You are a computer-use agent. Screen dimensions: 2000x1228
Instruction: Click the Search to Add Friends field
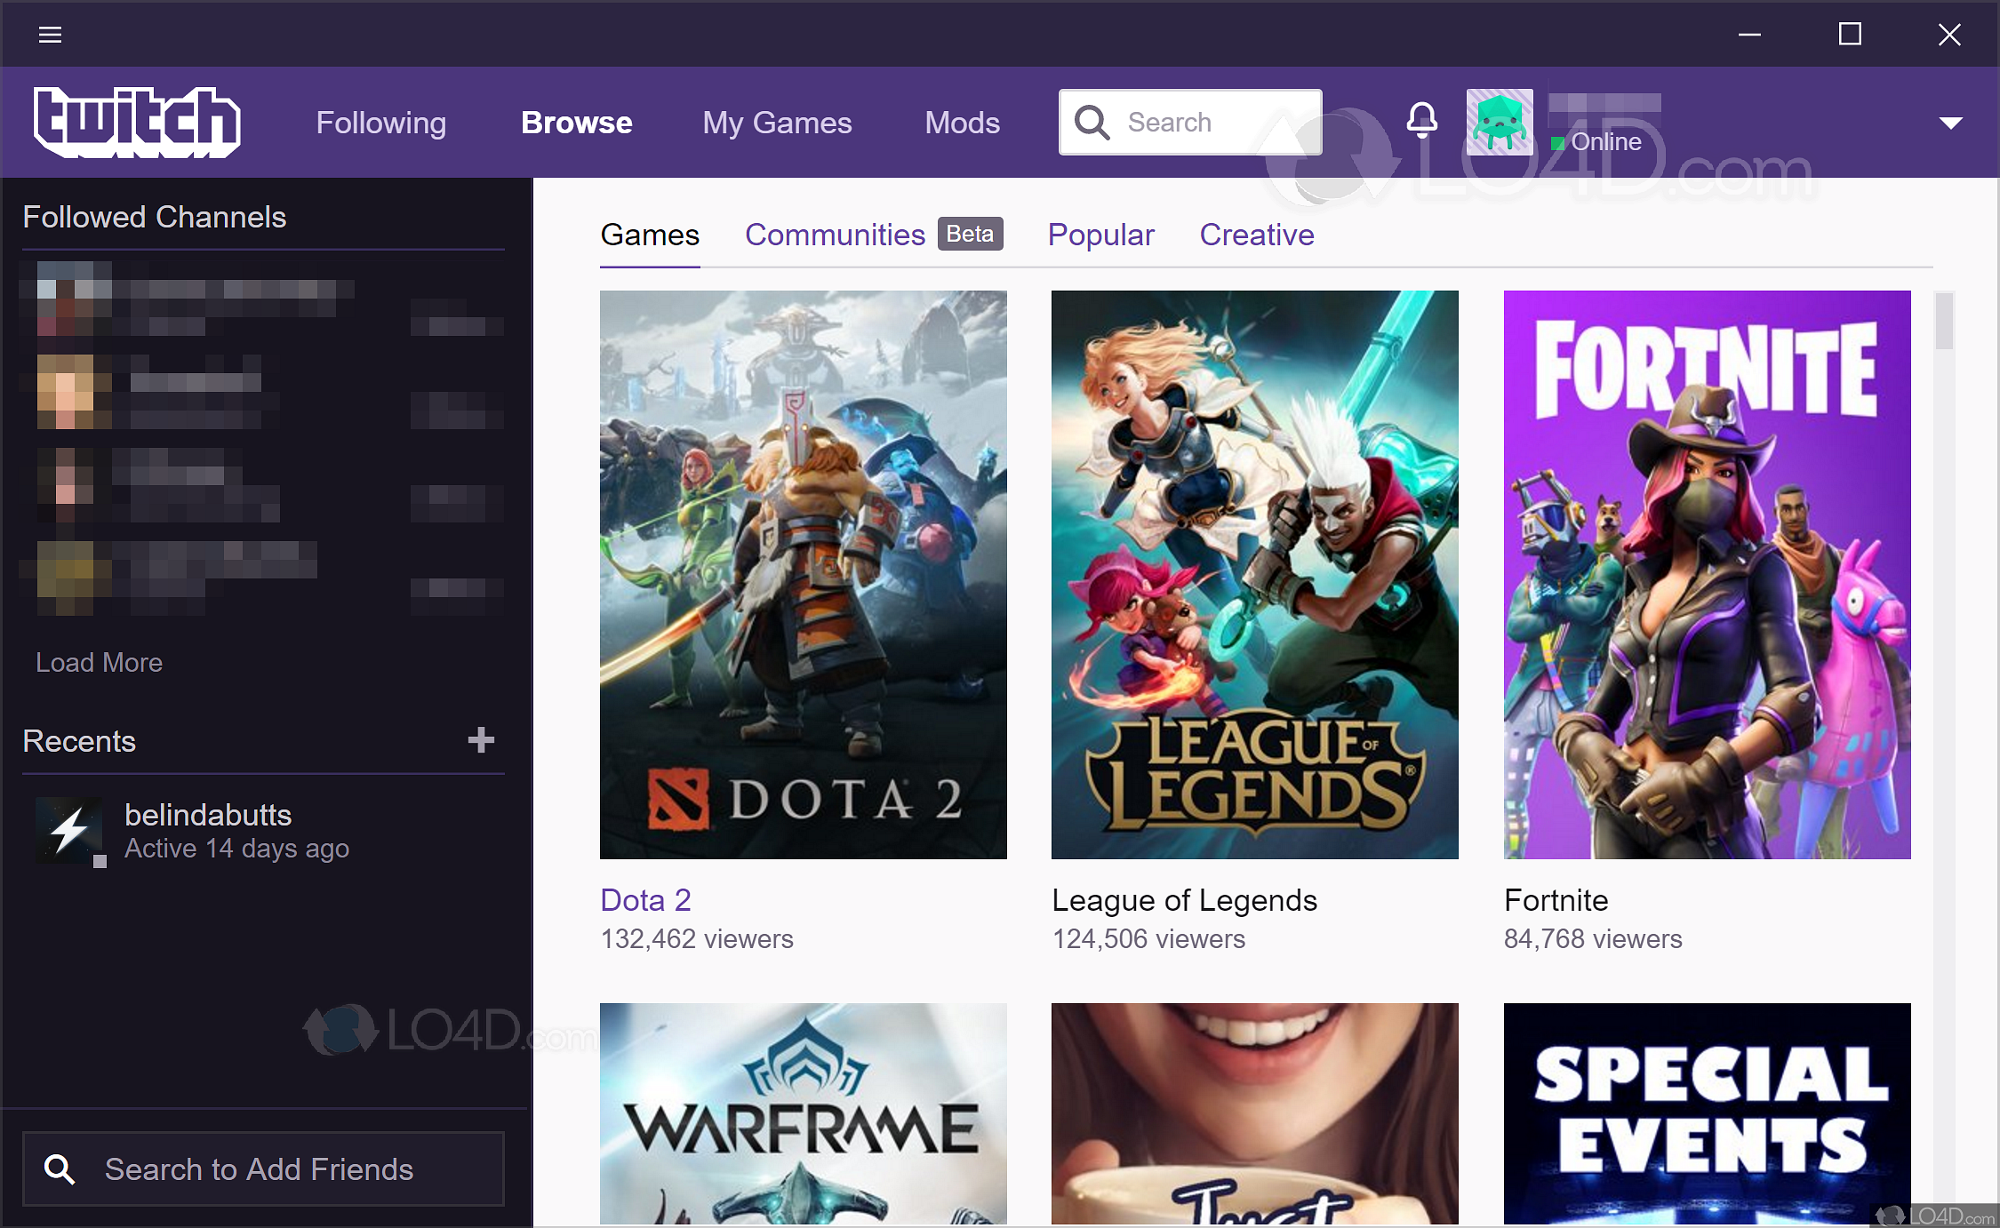(x=263, y=1169)
